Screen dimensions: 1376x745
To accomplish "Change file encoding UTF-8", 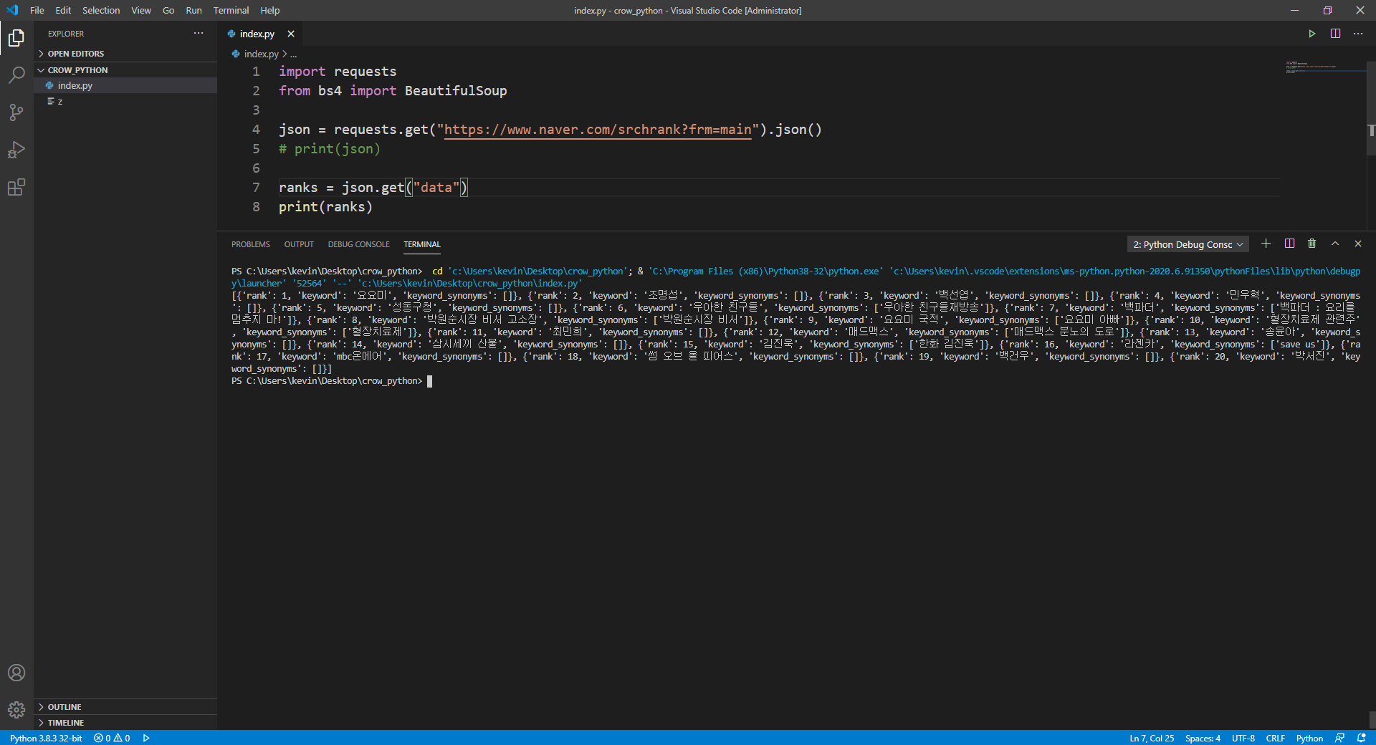I will [1243, 738].
